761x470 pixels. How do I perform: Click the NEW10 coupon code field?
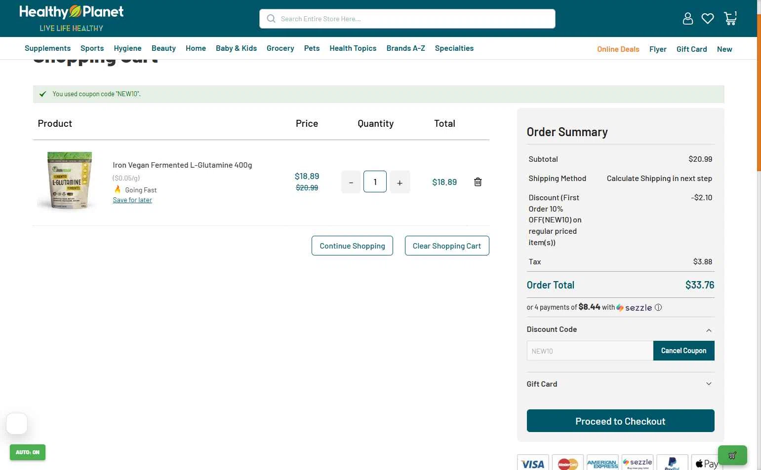point(590,351)
